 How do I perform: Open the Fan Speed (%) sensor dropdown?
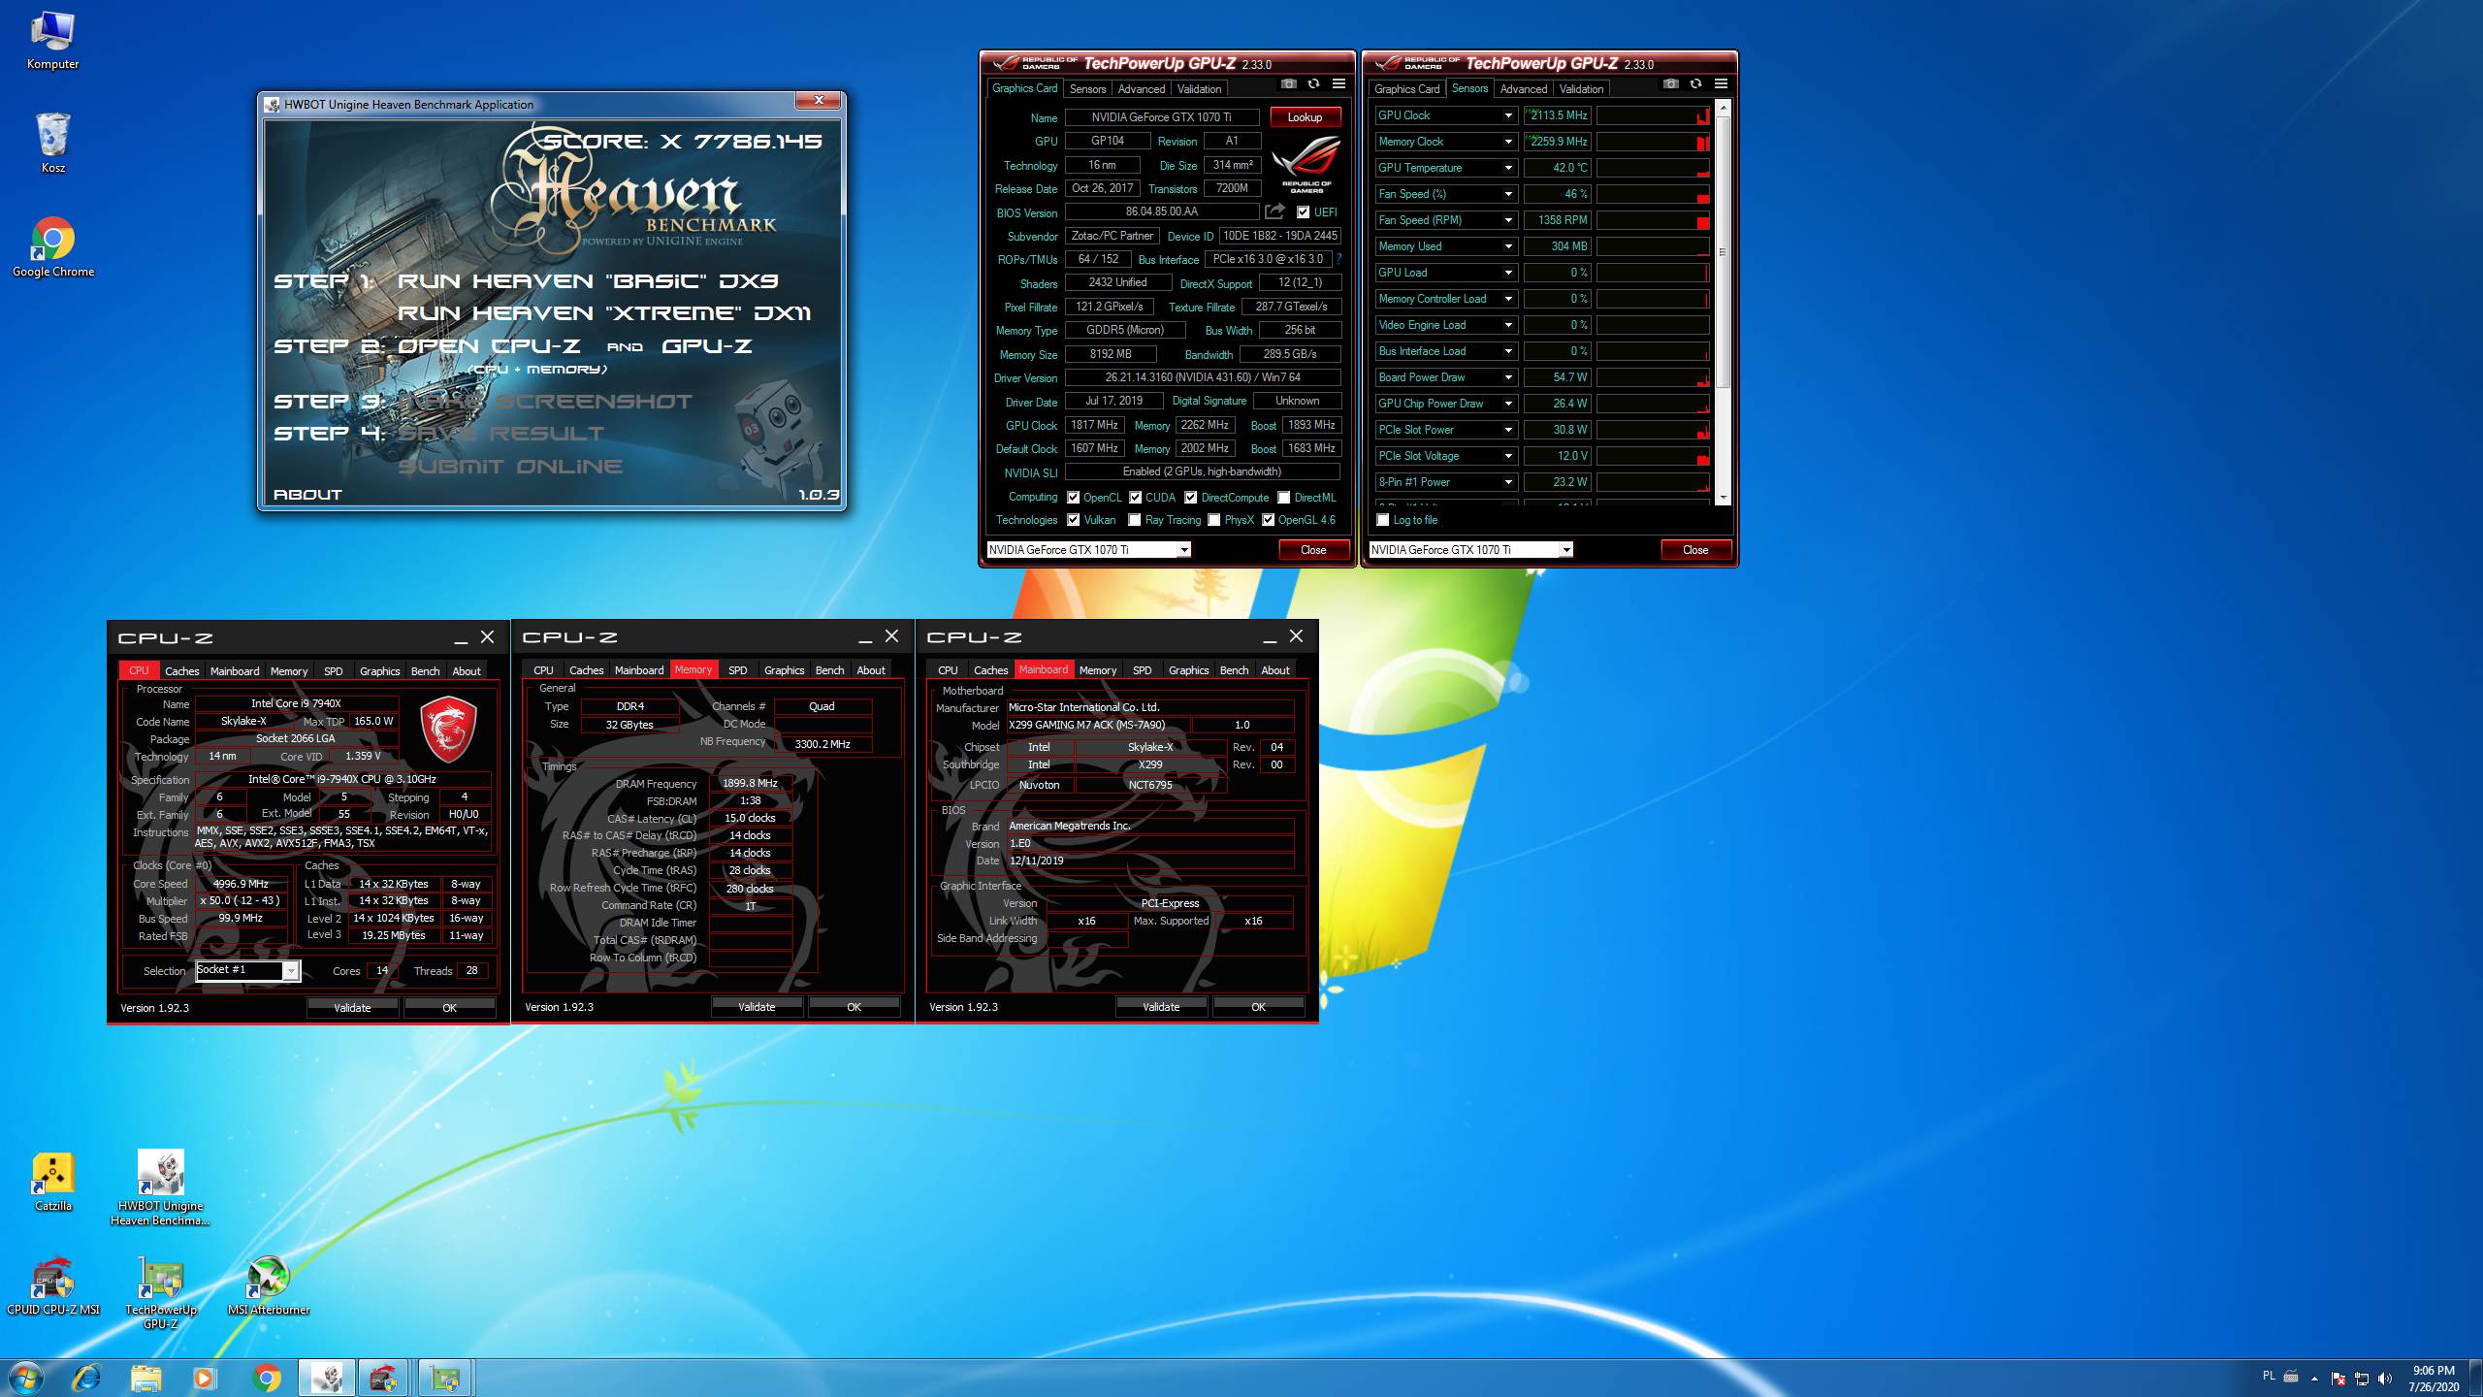pyautogui.click(x=1507, y=194)
